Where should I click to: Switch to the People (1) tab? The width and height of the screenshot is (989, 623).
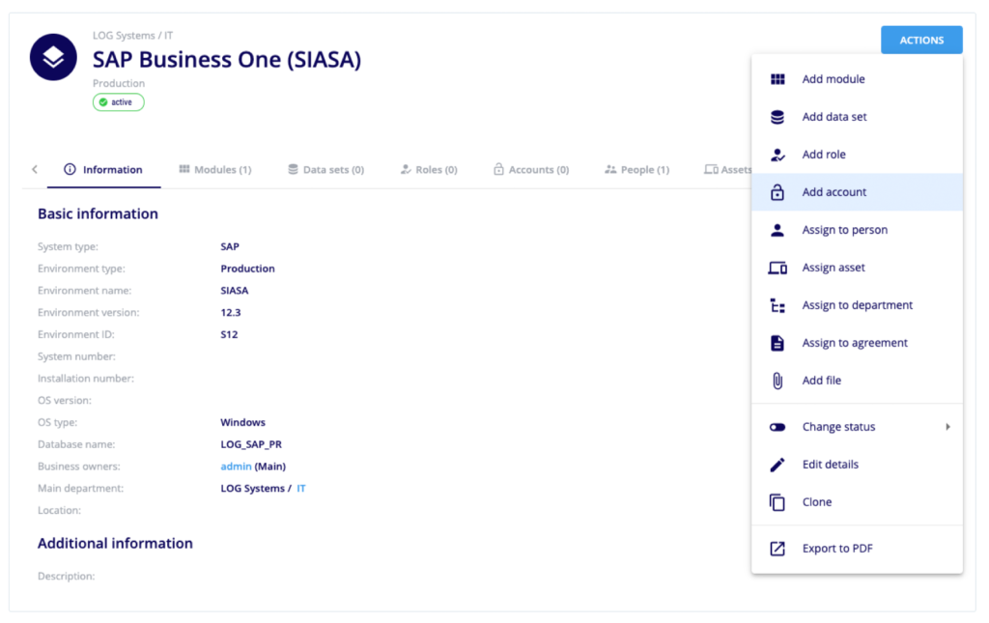pos(637,170)
